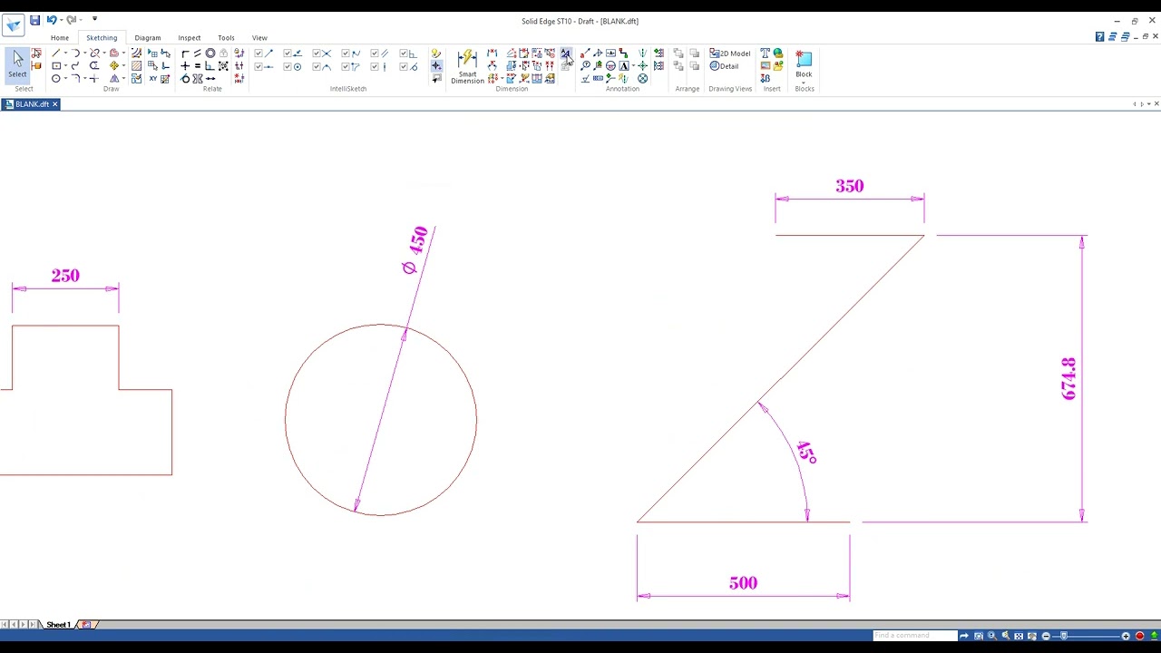Toggle the Endpoint IntelliSketch checkbox
1161x653 pixels.
259,53
